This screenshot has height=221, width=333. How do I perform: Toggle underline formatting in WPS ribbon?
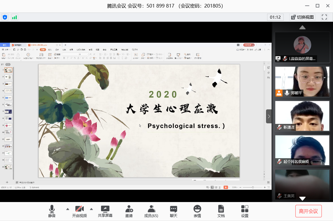click(71, 58)
